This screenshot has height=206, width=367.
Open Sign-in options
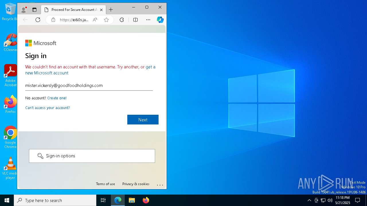[x=92, y=156]
